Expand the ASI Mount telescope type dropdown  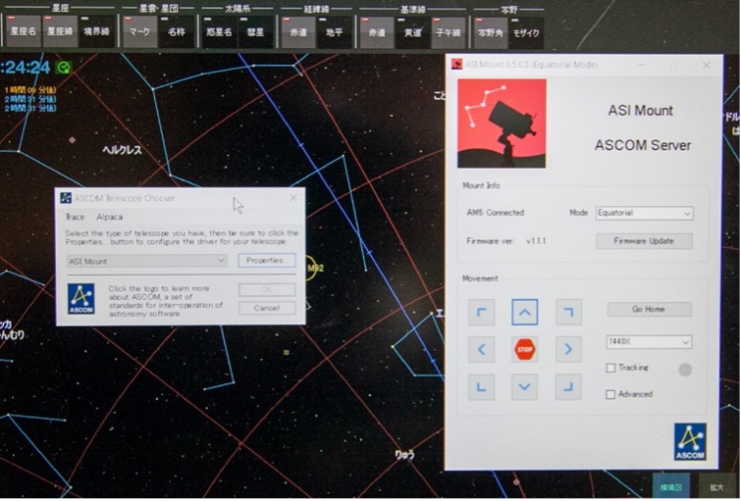click(x=147, y=261)
